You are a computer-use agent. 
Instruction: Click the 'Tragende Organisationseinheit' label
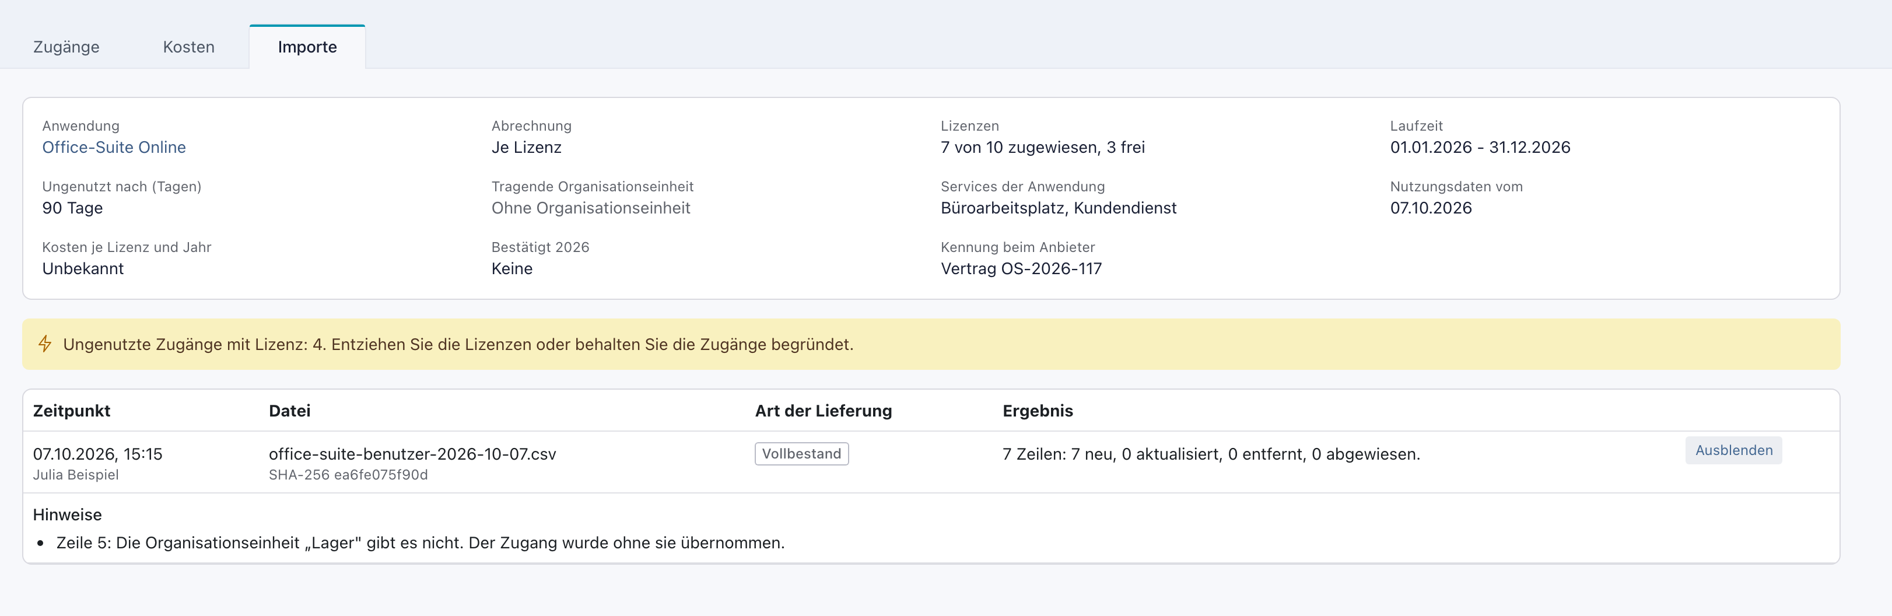tap(592, 187)
